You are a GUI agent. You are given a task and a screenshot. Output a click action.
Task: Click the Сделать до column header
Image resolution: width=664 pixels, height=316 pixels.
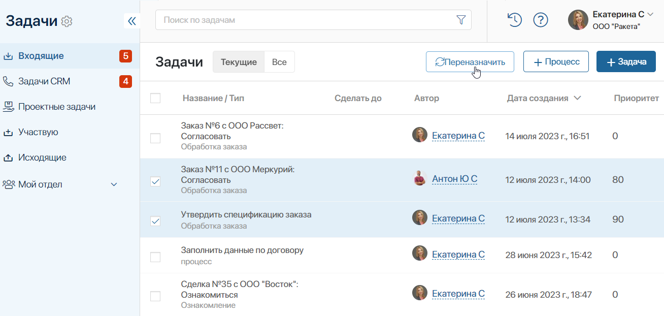358,98
